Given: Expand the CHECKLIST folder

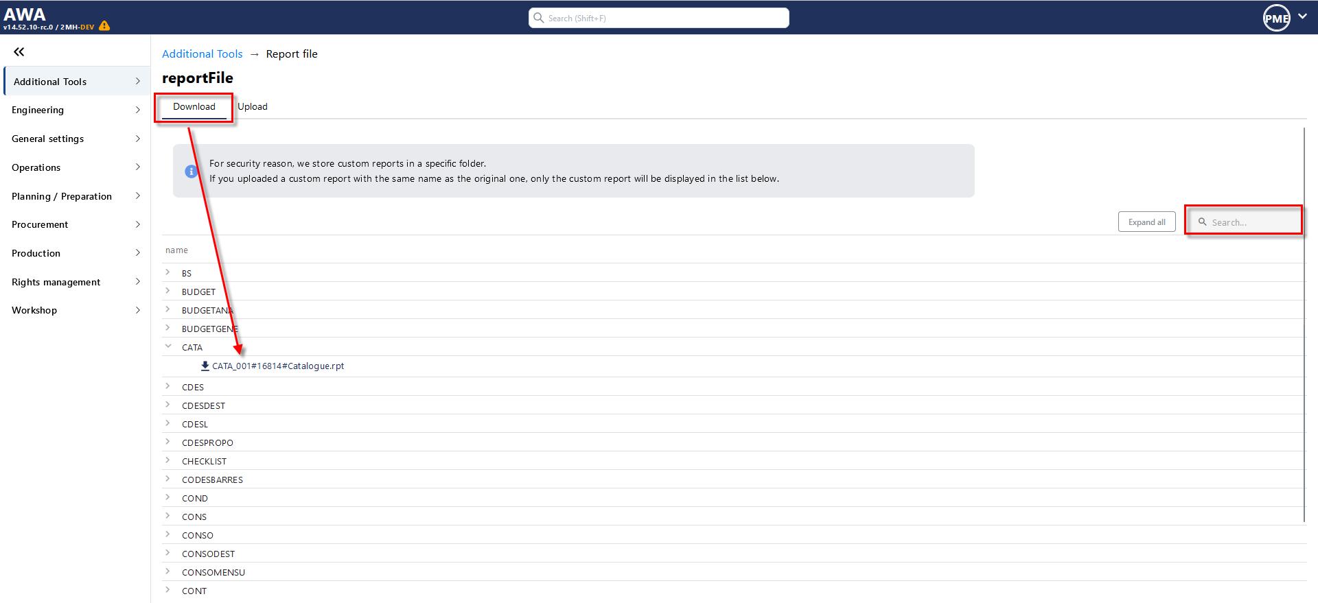Looking at the screenshot, I should 168,461.
